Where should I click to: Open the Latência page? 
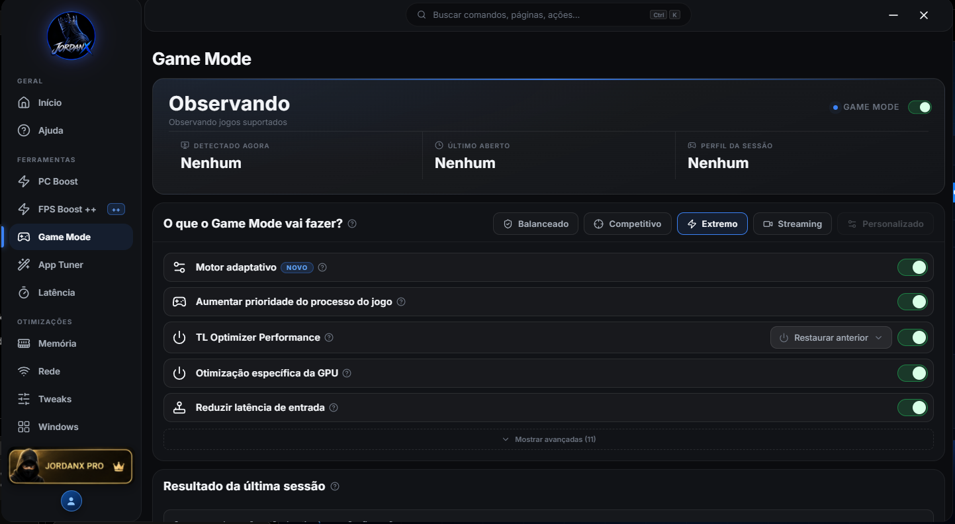point(71,292)
